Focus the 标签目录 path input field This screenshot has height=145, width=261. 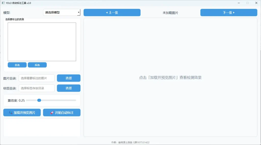[x=37, y=88]
